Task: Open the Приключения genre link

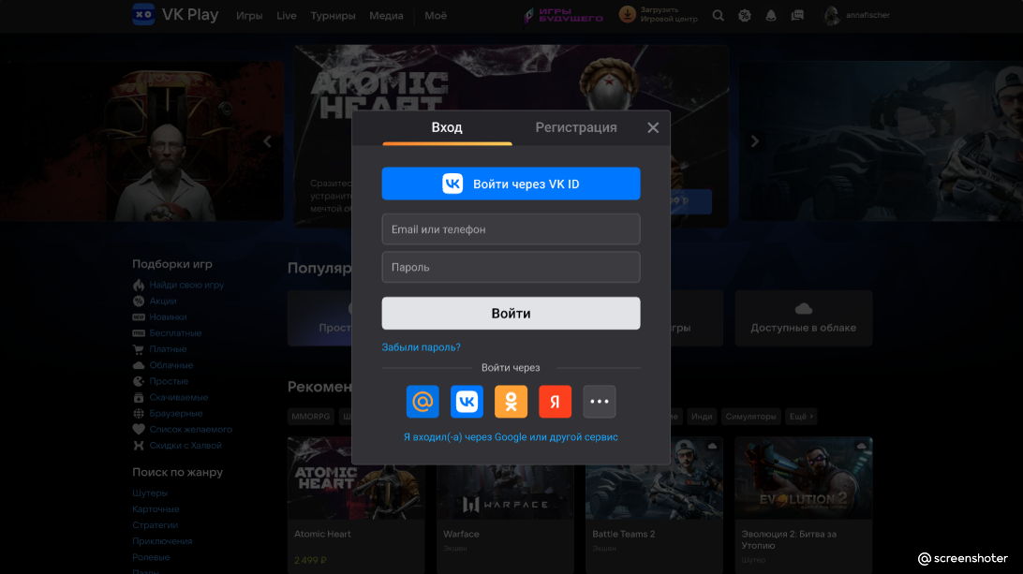Action: (162, 541)
